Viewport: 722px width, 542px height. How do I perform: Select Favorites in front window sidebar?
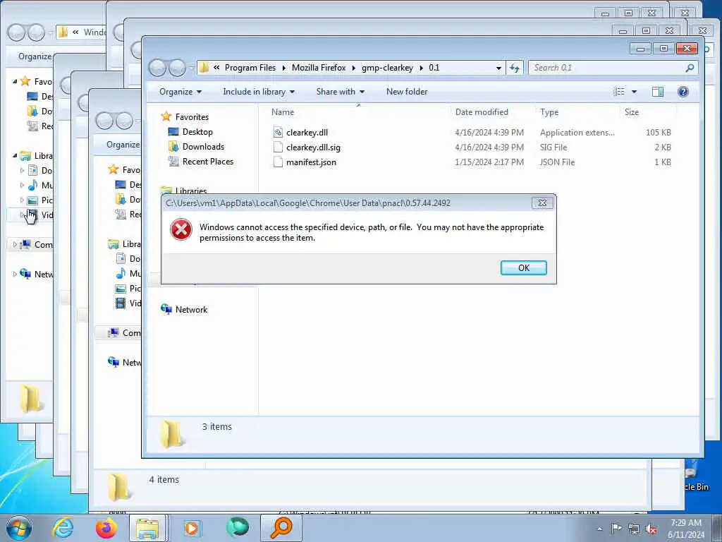point(192,117)
